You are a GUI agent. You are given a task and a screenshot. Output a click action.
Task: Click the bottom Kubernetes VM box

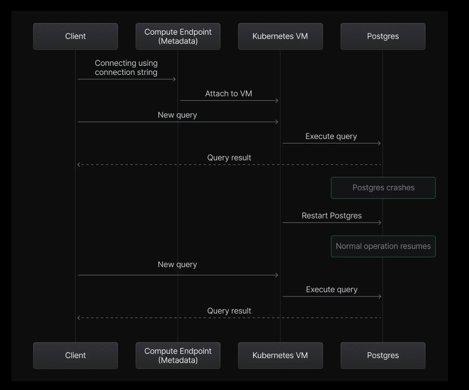[x=280, y=355]
